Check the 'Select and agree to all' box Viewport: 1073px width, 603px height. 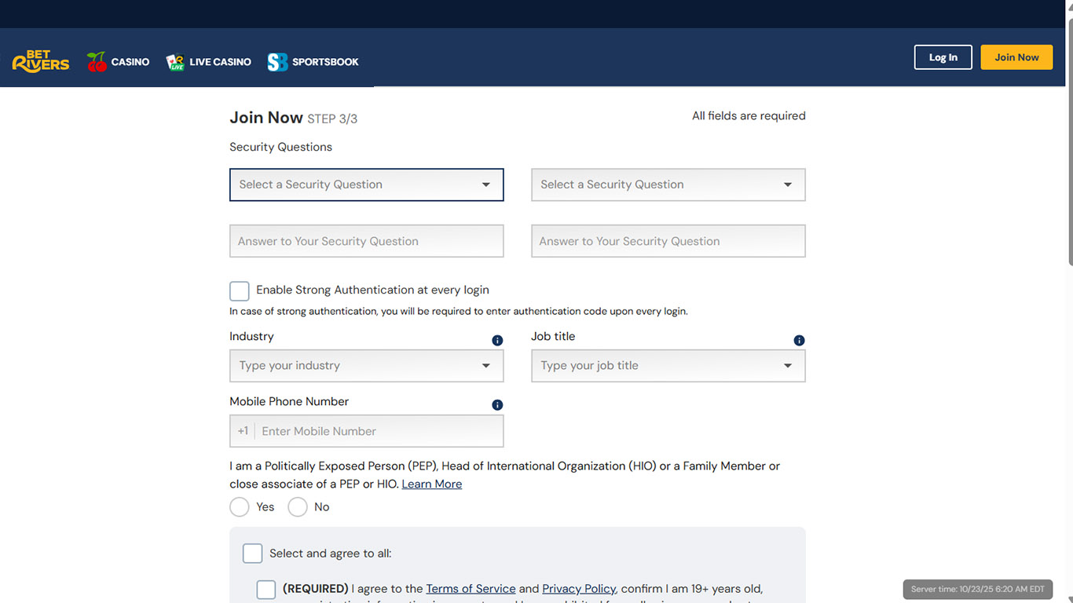point(252,554)
